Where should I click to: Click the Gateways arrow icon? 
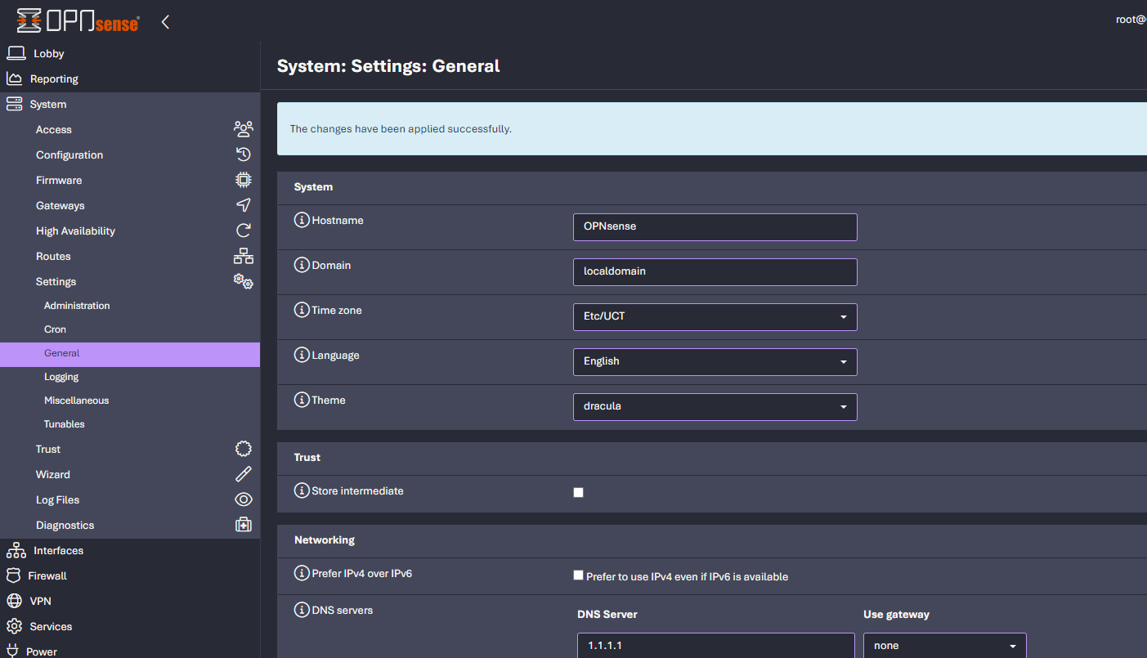(243, 205)
